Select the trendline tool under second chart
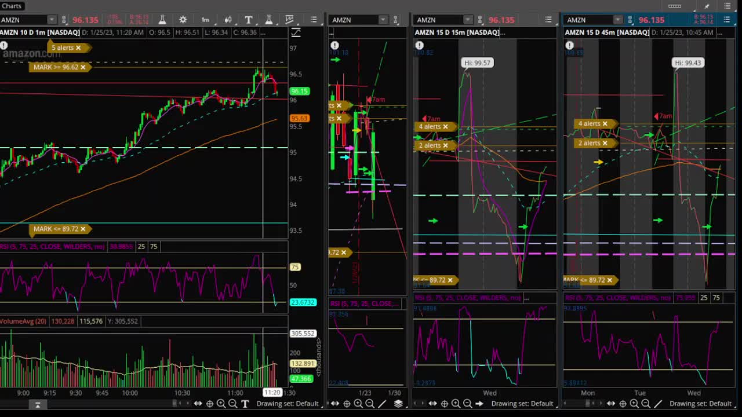Screen dimensions: 742x417 click(x=382, y=404)
